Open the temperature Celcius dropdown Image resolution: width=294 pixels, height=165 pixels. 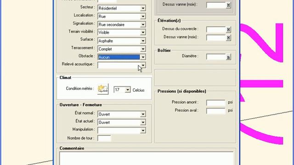[128, 90]
